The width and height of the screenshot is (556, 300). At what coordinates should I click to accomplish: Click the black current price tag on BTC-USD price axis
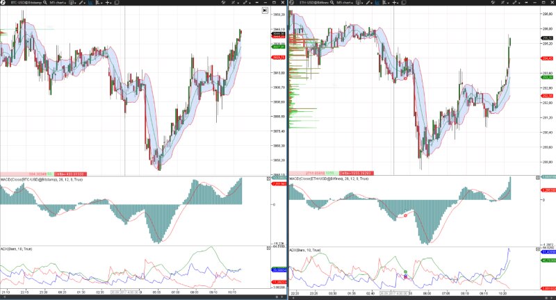pos(279,33)
